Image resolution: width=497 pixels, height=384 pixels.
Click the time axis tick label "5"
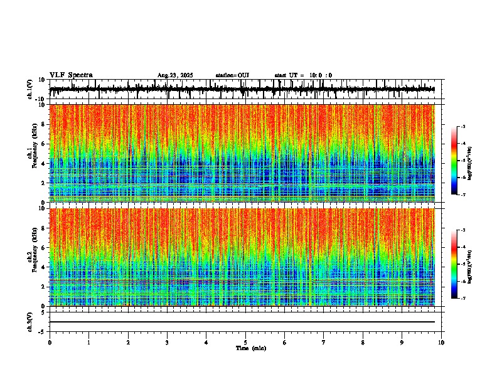[x=245, y=343]
